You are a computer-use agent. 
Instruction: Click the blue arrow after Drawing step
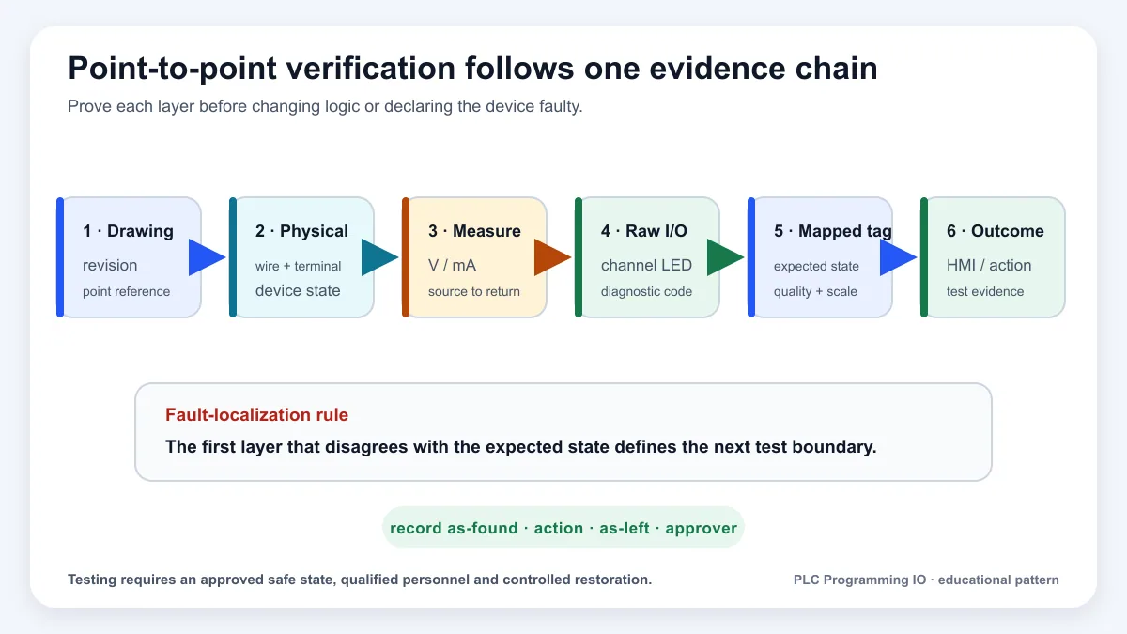207,257
